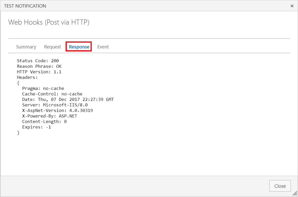Image resolution: width=298 pixels, height=197 pixels.
Task: Switch to the Summary tab
Action: [26, 47]
